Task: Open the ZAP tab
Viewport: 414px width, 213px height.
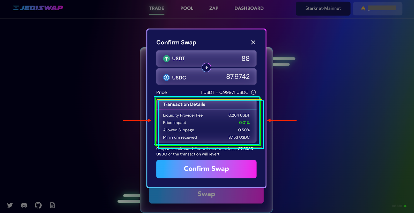Action: (214, 8)
